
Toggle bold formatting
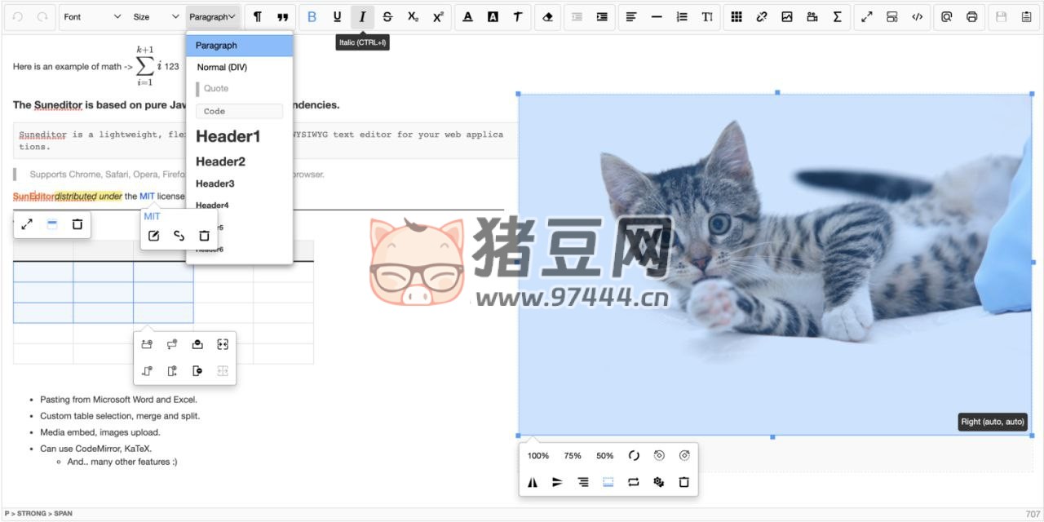tap(312, 16)
